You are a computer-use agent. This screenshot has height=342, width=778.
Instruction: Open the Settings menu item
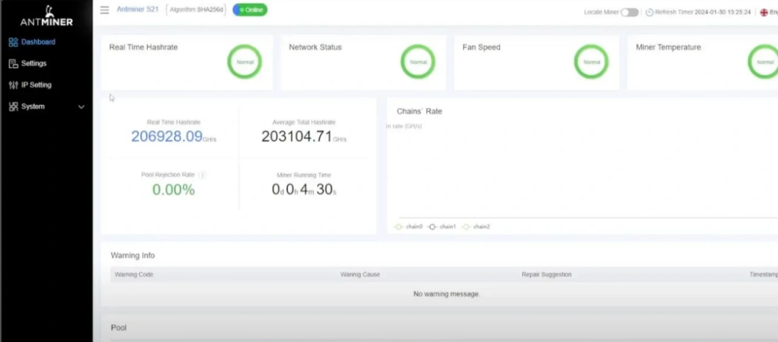[34, 63]
